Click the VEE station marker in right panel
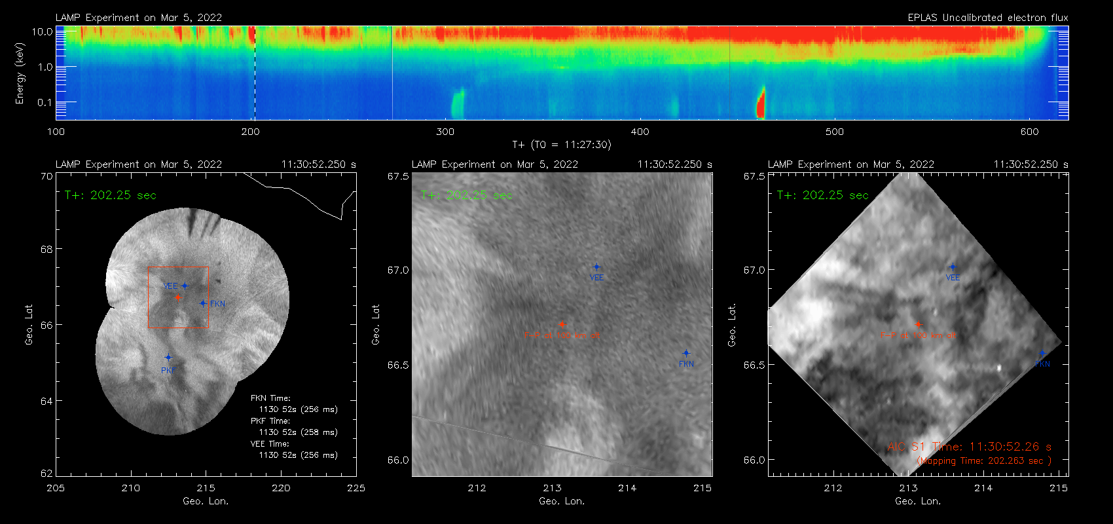This screenshot has height=524, width=1113. [953, 267]
